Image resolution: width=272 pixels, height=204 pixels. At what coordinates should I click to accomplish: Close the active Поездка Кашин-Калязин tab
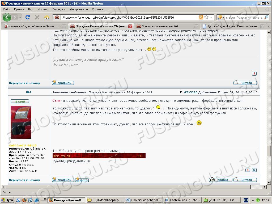[x=130, y=26]
